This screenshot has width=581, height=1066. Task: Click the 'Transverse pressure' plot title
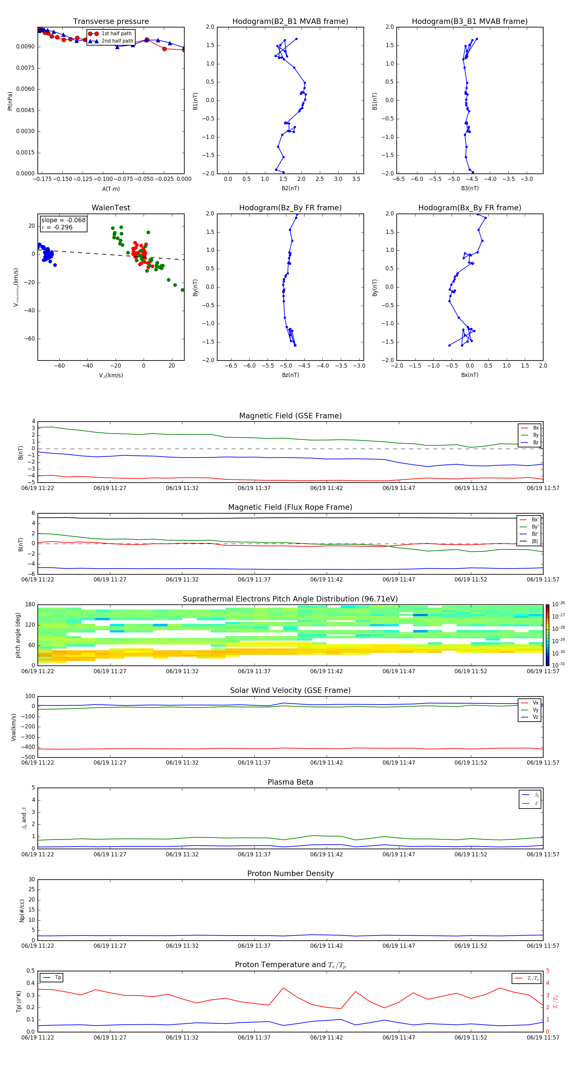pyautogui.click(x=111, y=22)
